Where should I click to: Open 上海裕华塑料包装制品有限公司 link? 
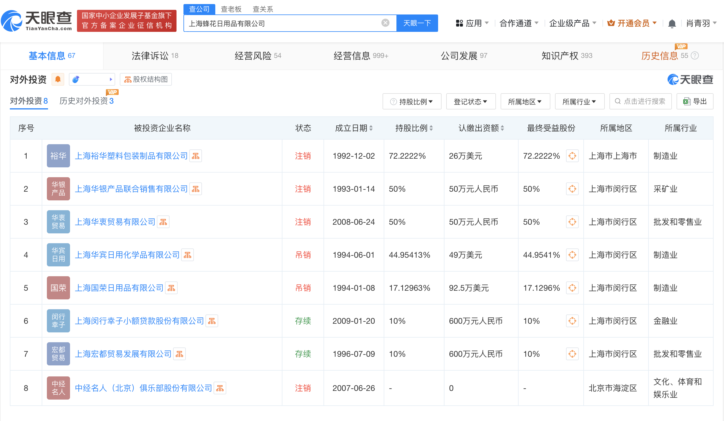[131, 156]
